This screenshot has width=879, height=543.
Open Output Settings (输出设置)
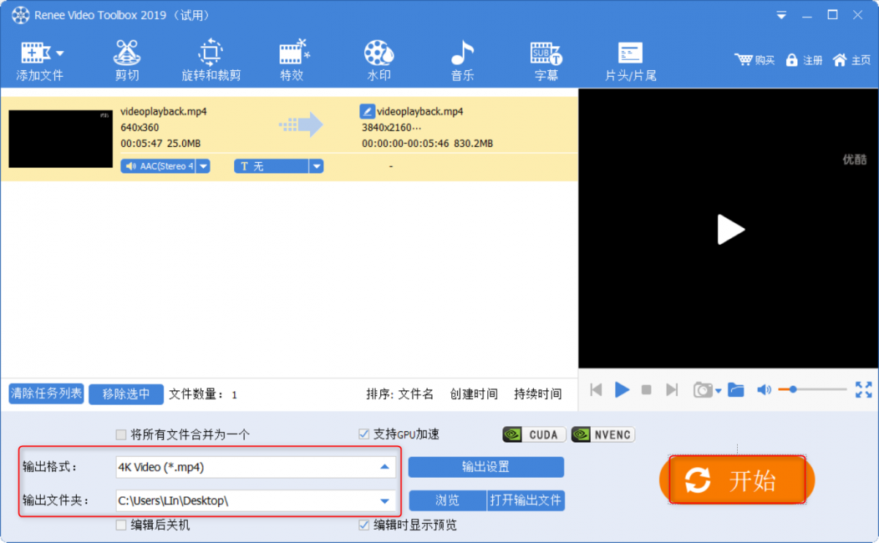click(486, 467)
